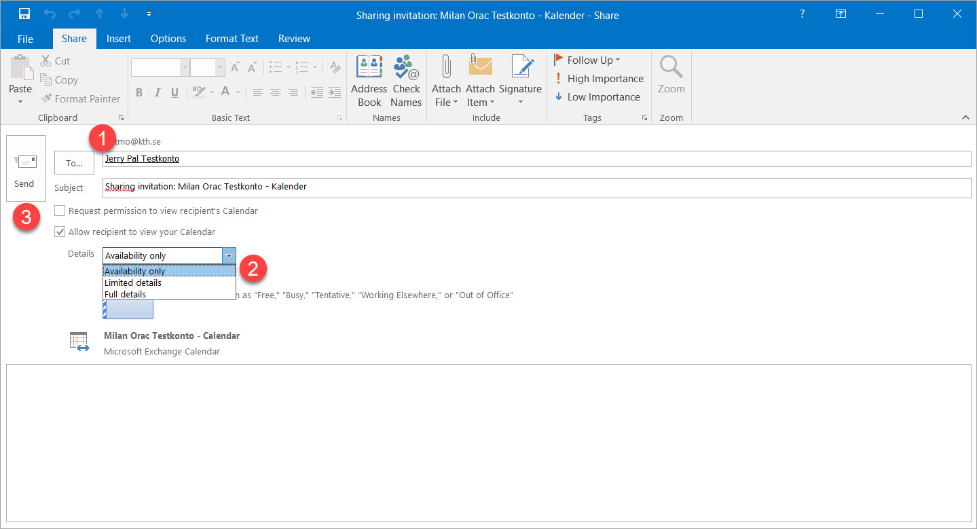Viewport: 977px width, 529px height.
Task: Click the Shrink Font icon
Action: coord(252,67)
